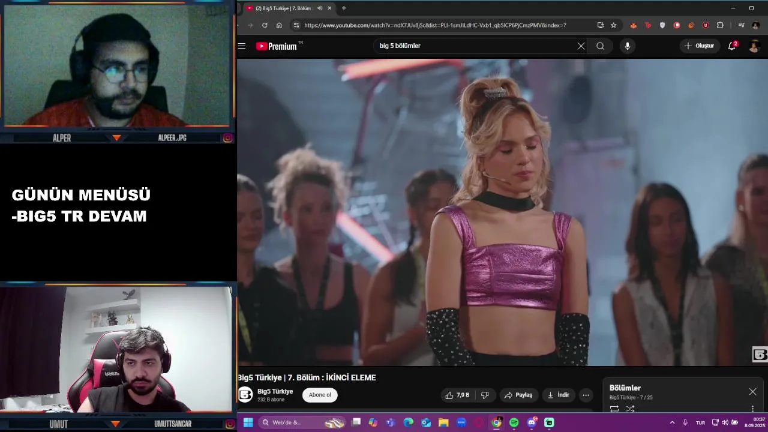The image size is (768, 432).
Task: Download the video with İndir
Action: click(558, 395)
